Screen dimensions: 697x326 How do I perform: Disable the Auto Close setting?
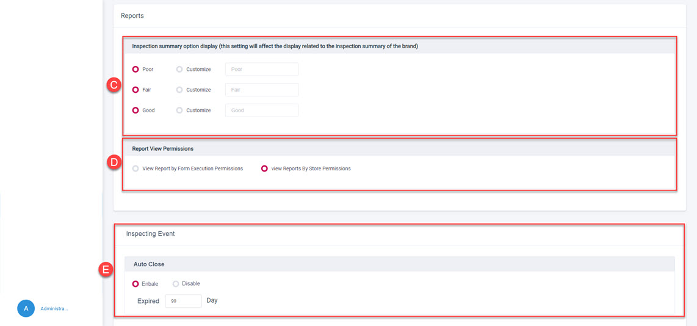(176, 284)
